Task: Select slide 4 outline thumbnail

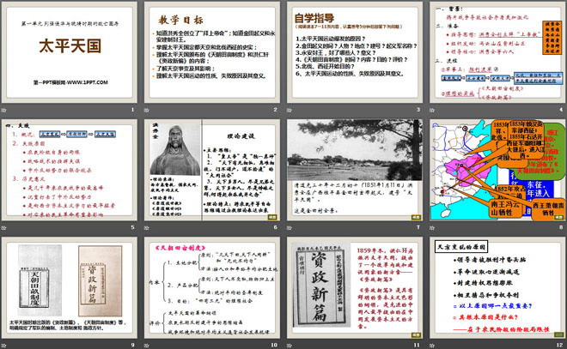Action: (498, 52)
